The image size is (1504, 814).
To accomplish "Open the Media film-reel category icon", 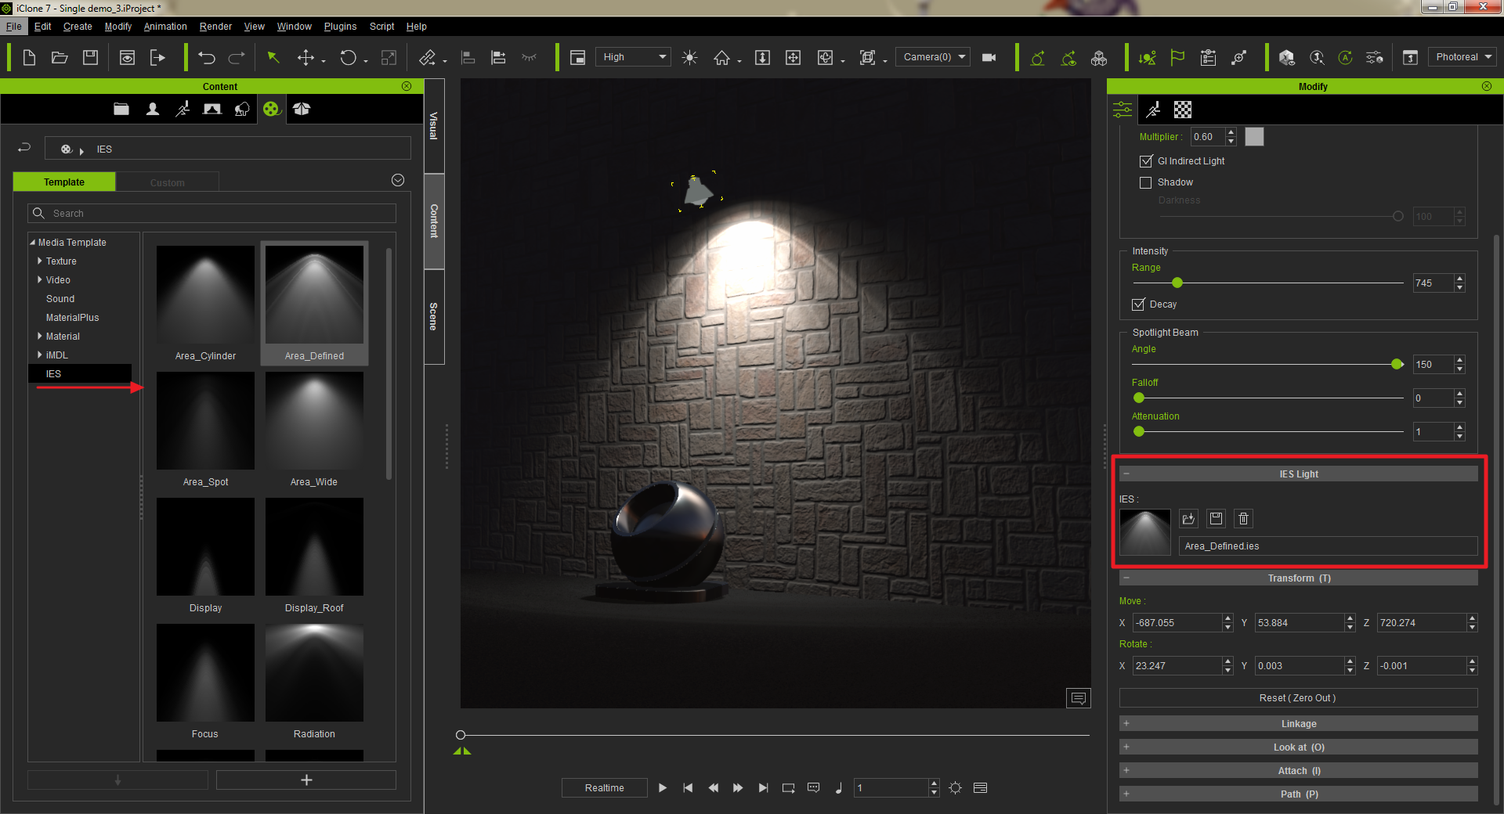I will [271, 109].
